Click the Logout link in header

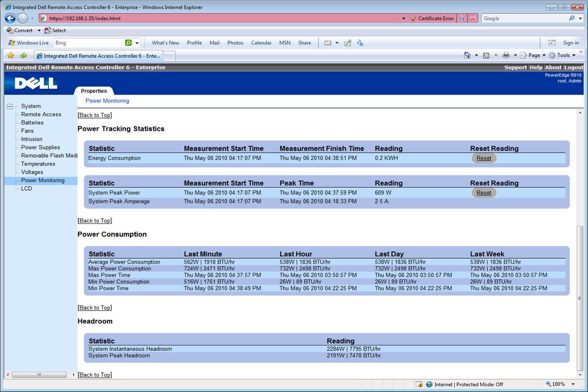pos(573,68)
